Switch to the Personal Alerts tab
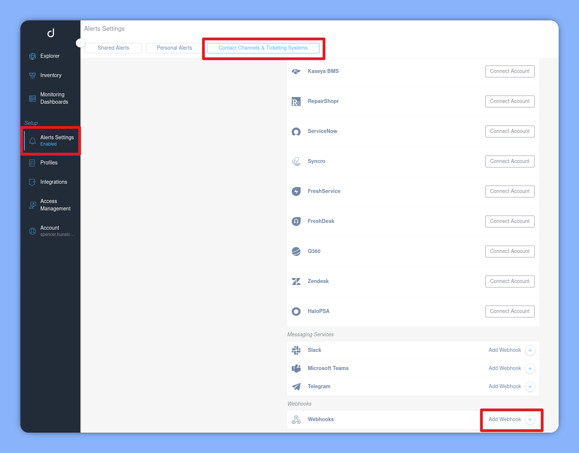Image resolution: width=579 pixels, height=453 pixels. tap(174, 48)
